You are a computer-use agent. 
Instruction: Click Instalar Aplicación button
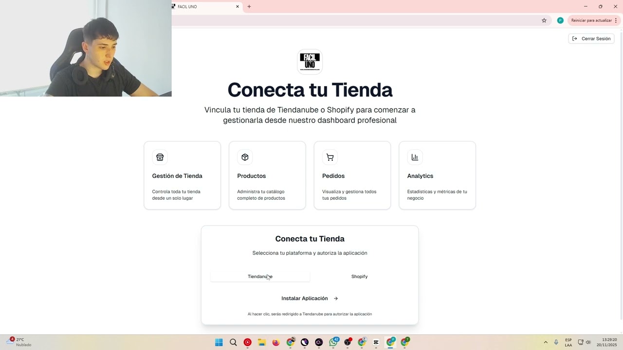point(310,298)
